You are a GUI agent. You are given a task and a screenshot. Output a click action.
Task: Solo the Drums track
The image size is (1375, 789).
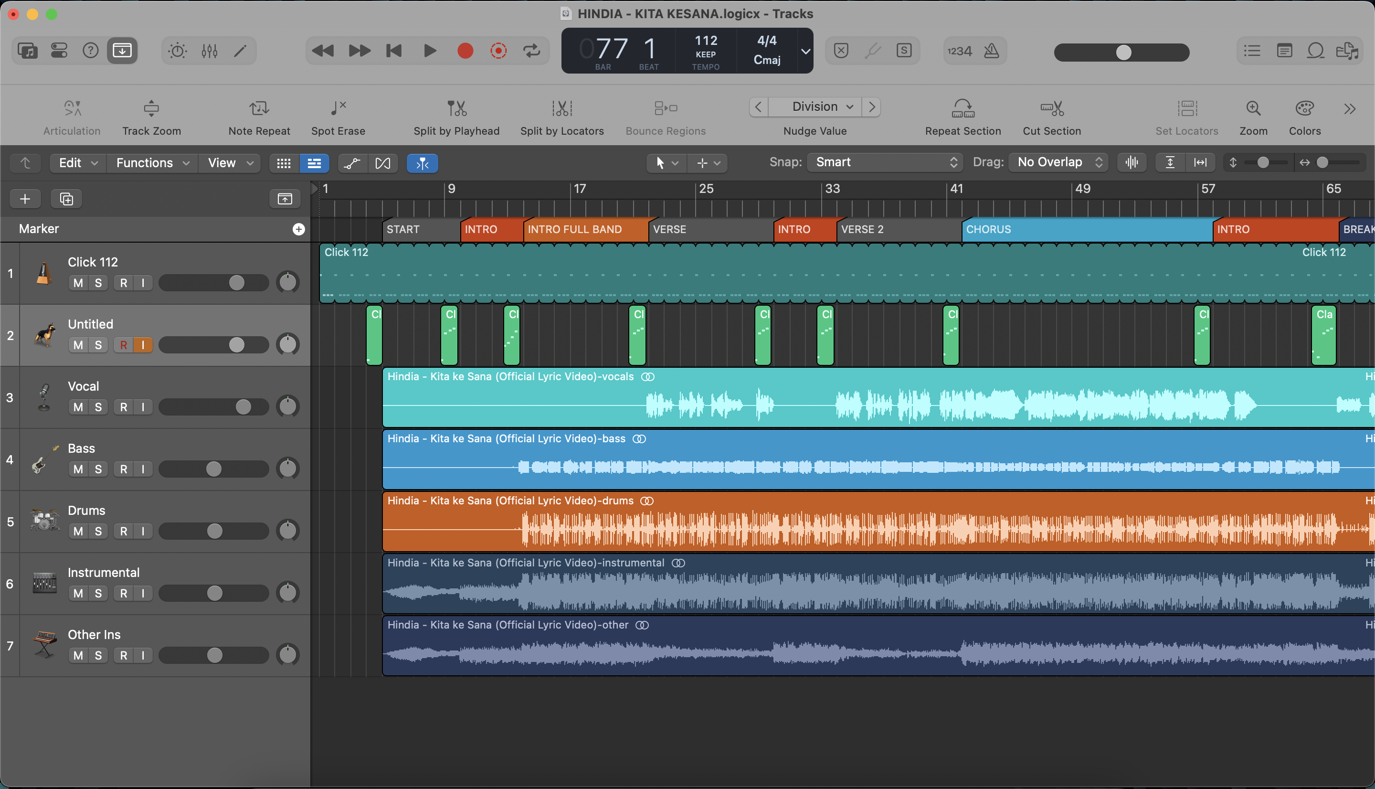pos(98,531)
